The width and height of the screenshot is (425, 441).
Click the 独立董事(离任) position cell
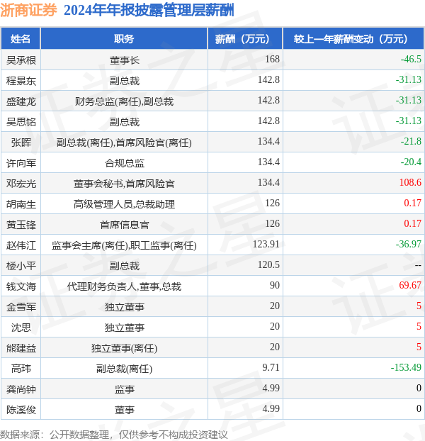click(x=124, y=348)
